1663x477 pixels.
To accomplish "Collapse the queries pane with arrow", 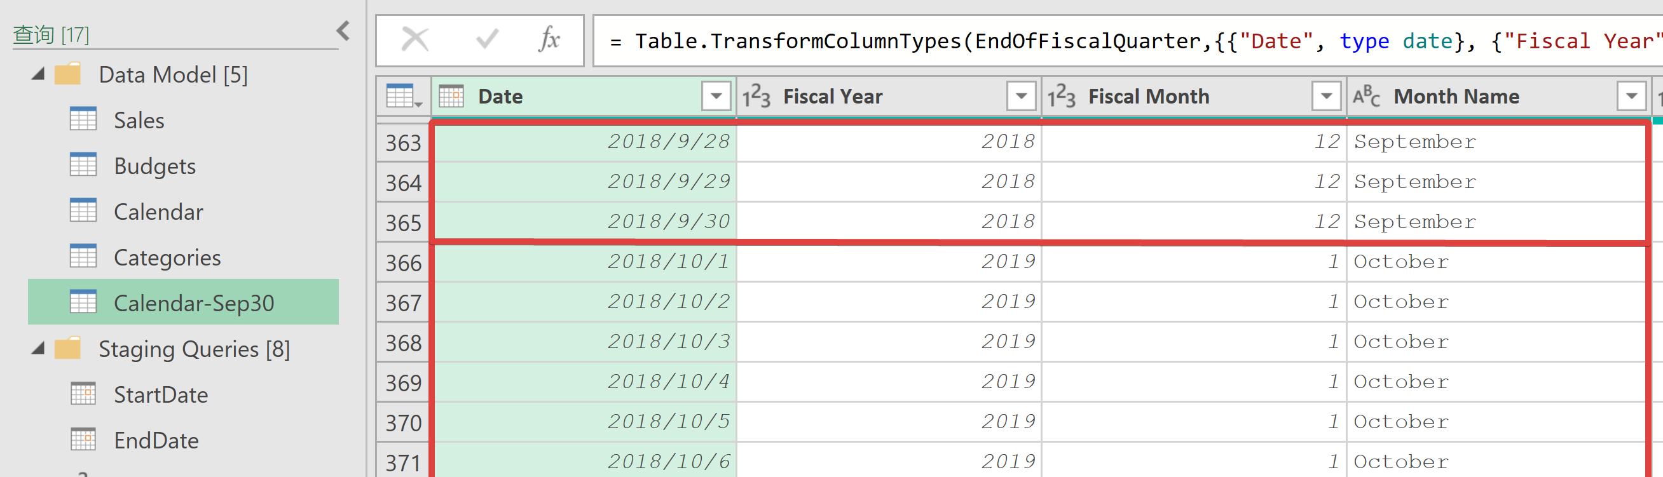I will pos(343,30).
